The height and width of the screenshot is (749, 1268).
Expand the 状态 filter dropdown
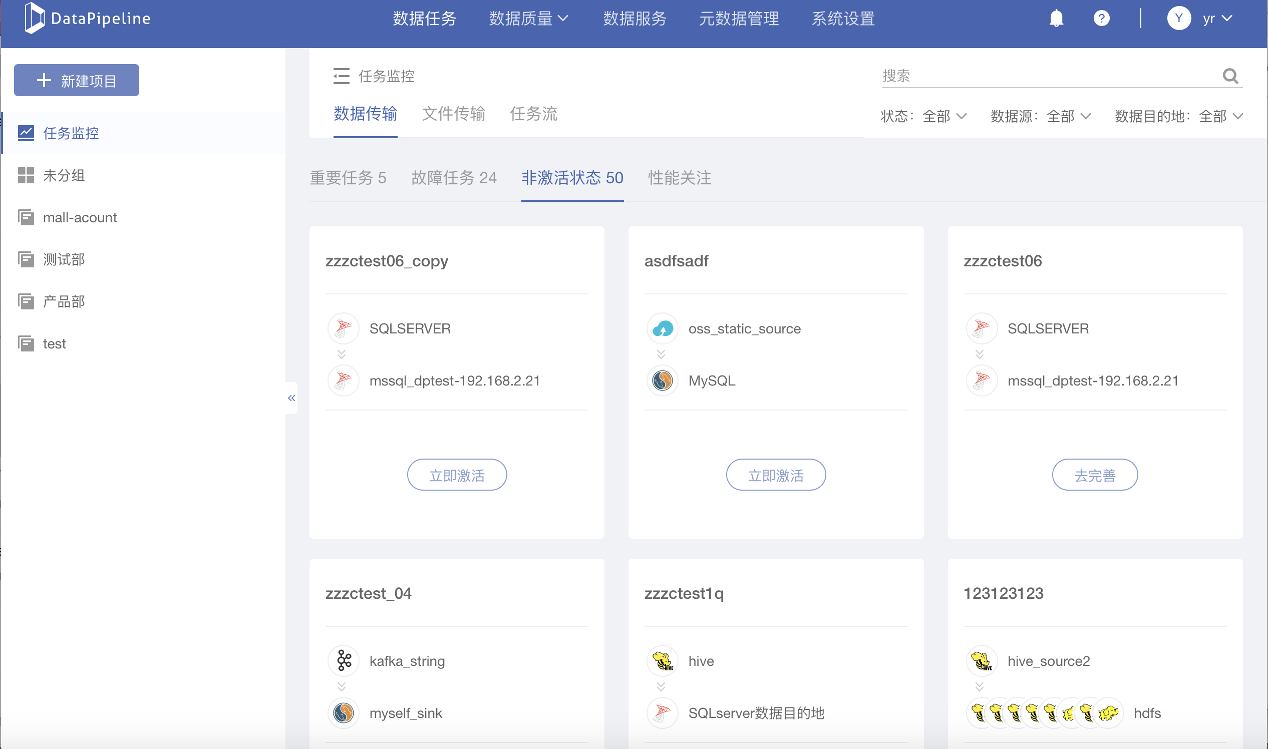tap(943, 117)
